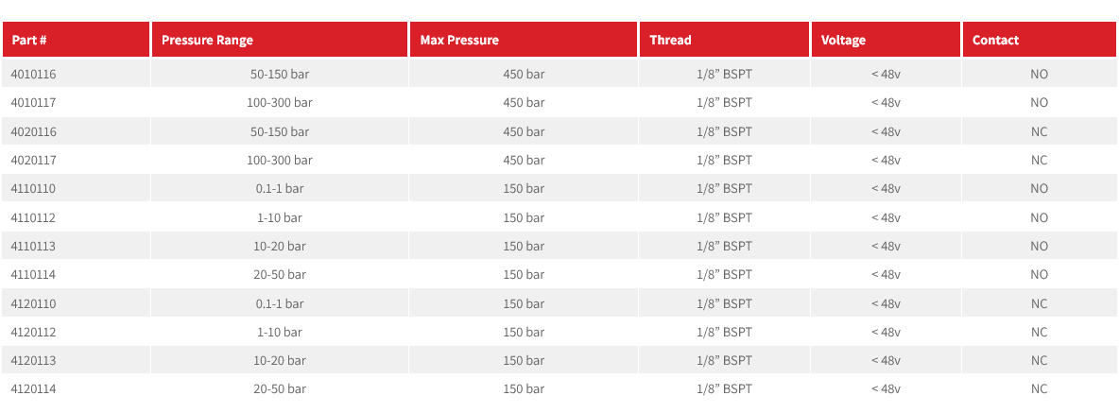Image resolution: width=1119 pixels, height=413 pixels.
Task: Click part number 4120110
Action: point(33,303)
